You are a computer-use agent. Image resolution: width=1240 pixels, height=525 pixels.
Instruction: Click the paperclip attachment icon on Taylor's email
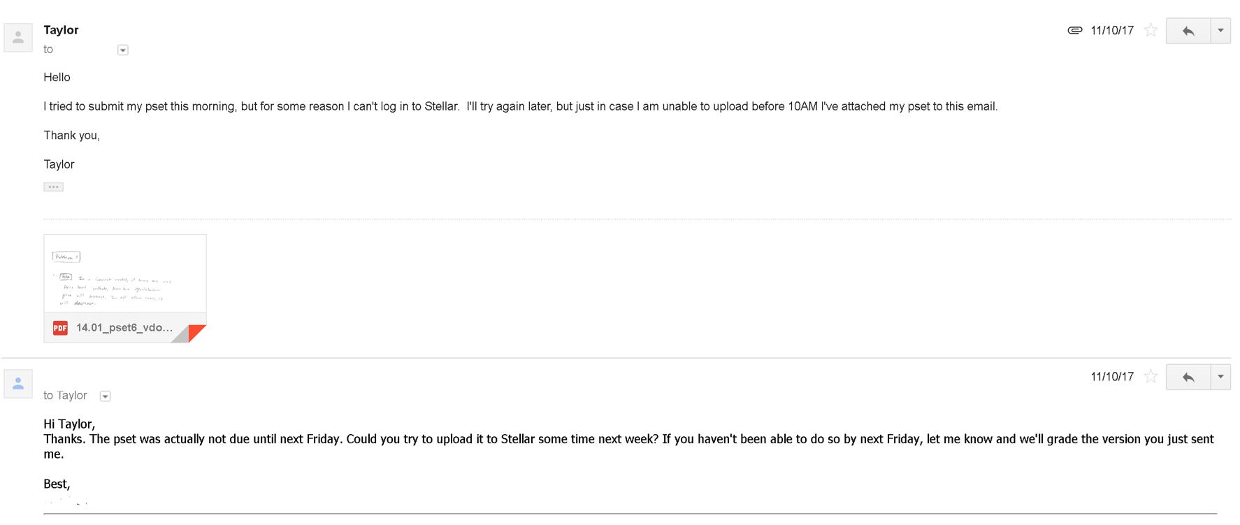tap(1074, 30)
